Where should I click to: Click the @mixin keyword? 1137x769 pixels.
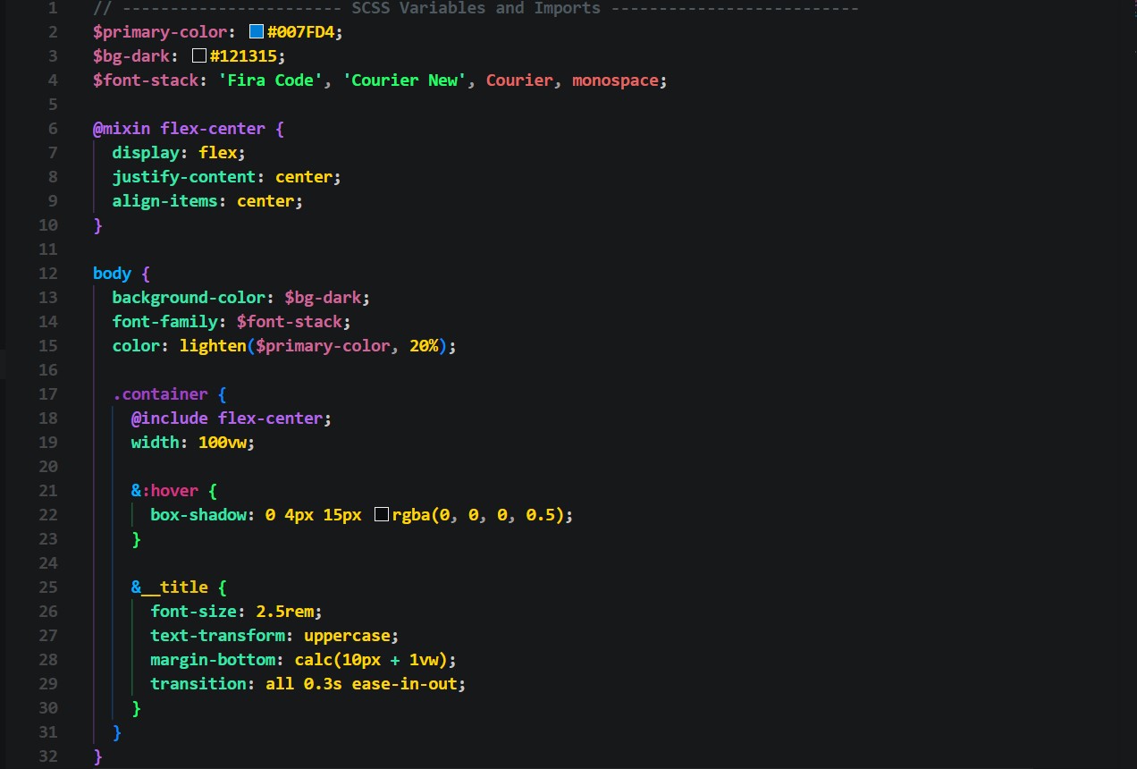122,129
